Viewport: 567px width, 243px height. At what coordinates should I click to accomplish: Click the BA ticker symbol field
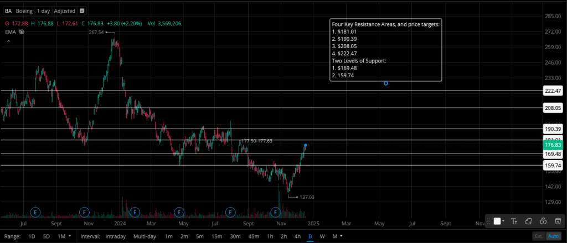(x=8, y=11)
